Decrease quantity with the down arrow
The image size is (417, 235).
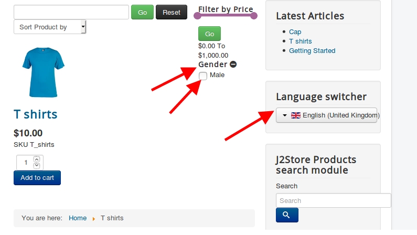[37, 166]
